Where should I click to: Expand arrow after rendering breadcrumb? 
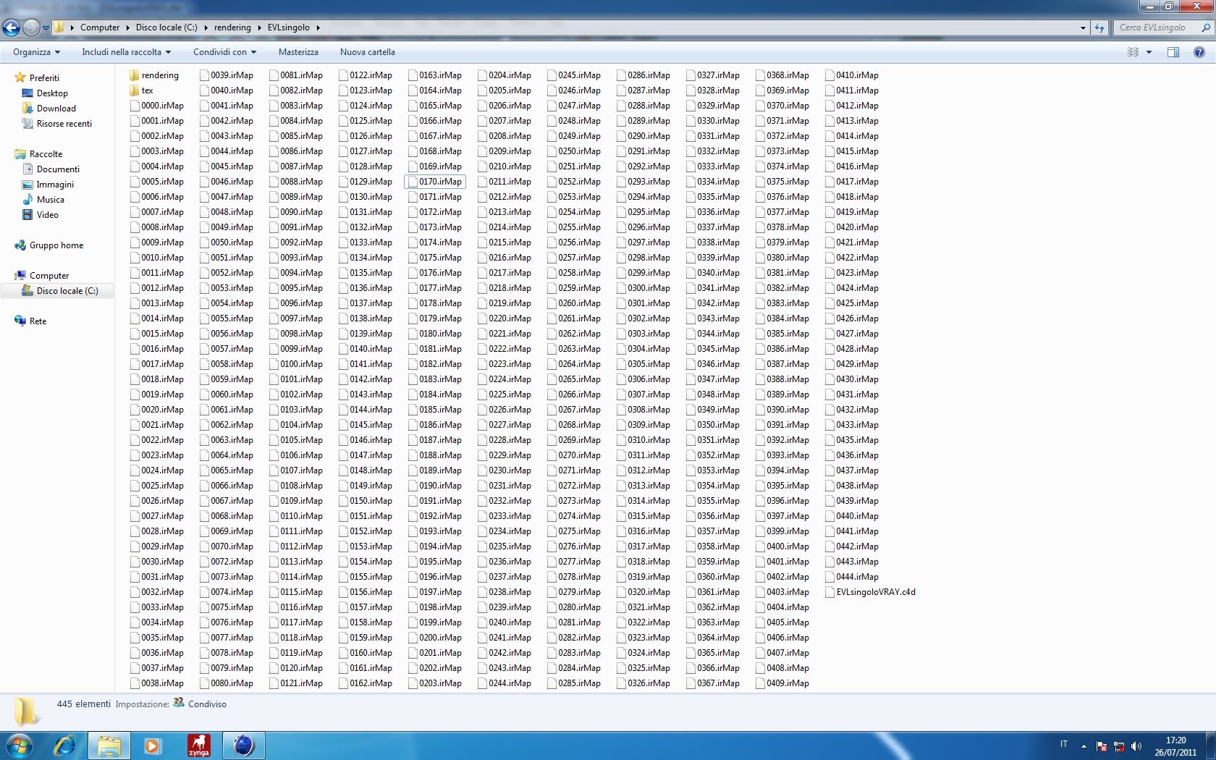[259, 28]
